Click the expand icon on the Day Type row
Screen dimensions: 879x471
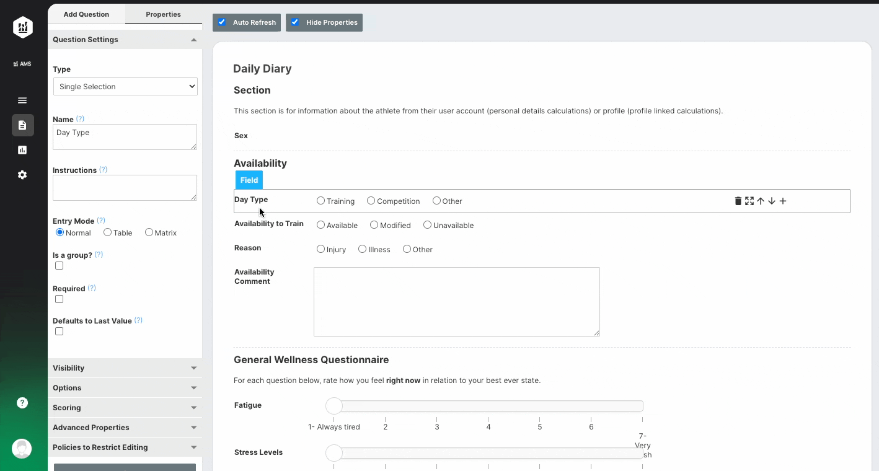click(749, 201)
